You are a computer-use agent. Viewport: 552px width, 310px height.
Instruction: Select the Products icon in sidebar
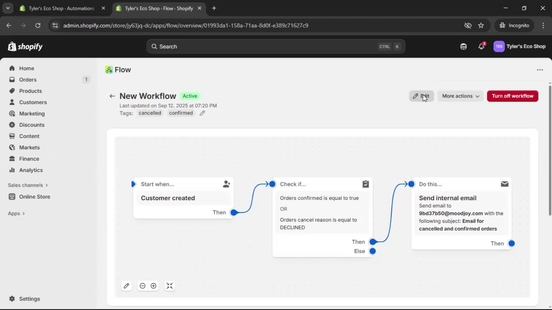pyautogui.click(x=30, y=91)
